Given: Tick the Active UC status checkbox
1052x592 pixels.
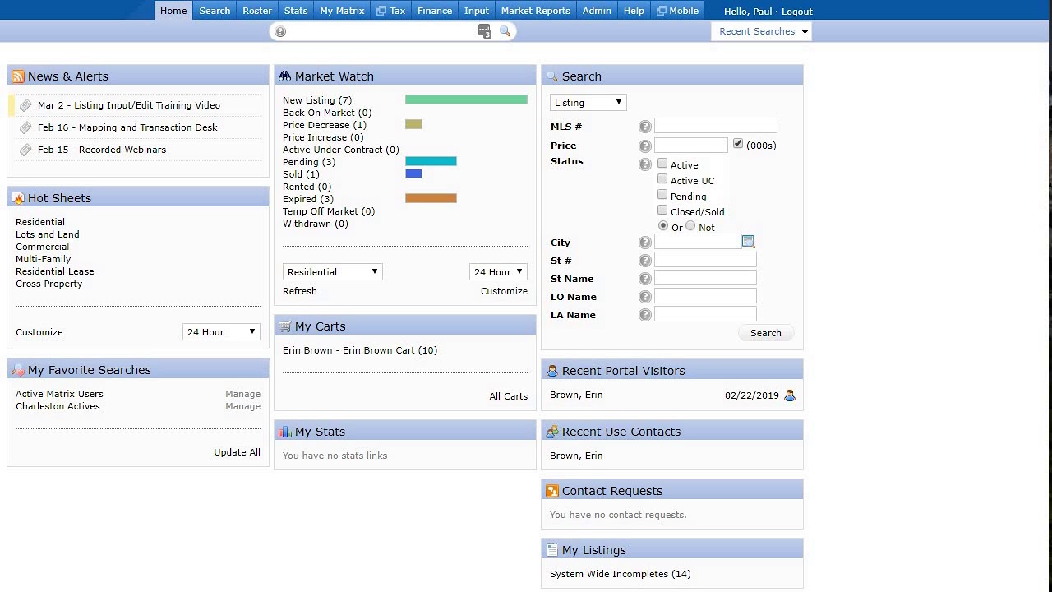Looking at the screenshot, I should click(662, 179).
